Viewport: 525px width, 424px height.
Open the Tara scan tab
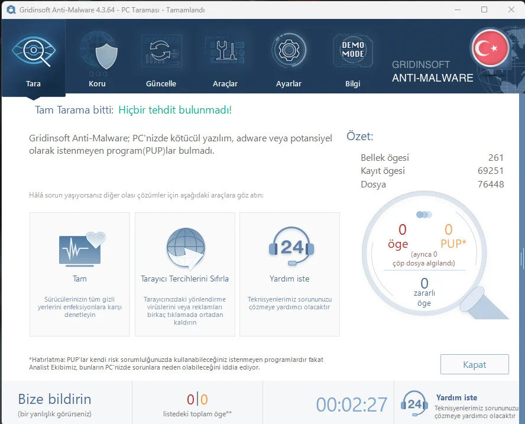tap(34, 59)
